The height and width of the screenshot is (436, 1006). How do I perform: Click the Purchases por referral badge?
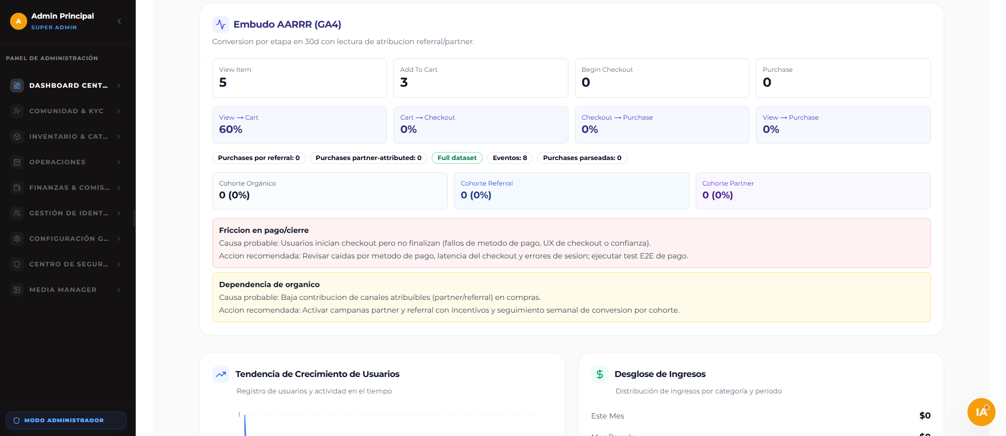[x=259, y=158]
